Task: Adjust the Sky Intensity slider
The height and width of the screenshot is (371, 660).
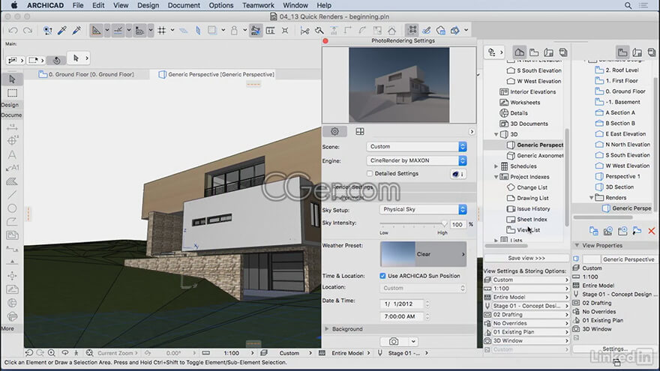Action: pos(444,224)
